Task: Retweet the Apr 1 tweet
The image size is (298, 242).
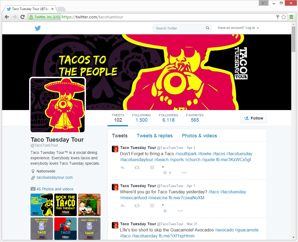Action: pyautogui.click(x=137, y=206)
